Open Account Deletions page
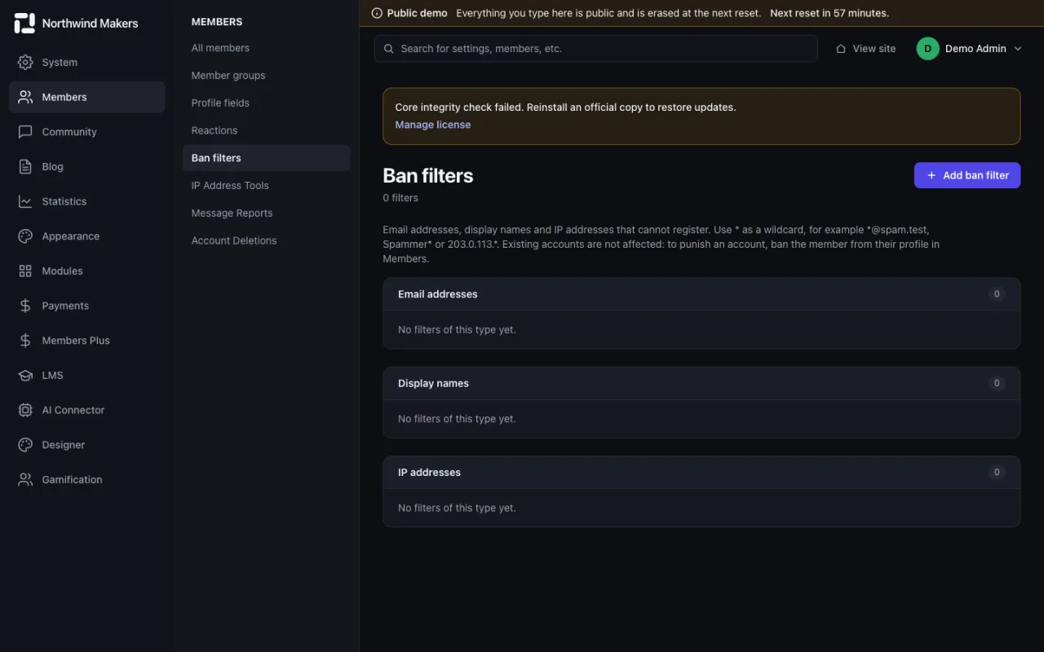 (266, 240)
